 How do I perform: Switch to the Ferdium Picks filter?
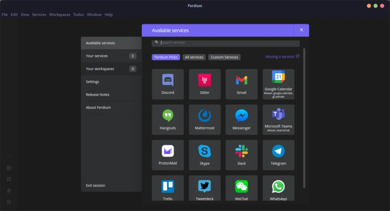coord(166,57)
